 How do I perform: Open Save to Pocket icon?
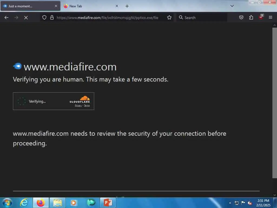(241, 17)
